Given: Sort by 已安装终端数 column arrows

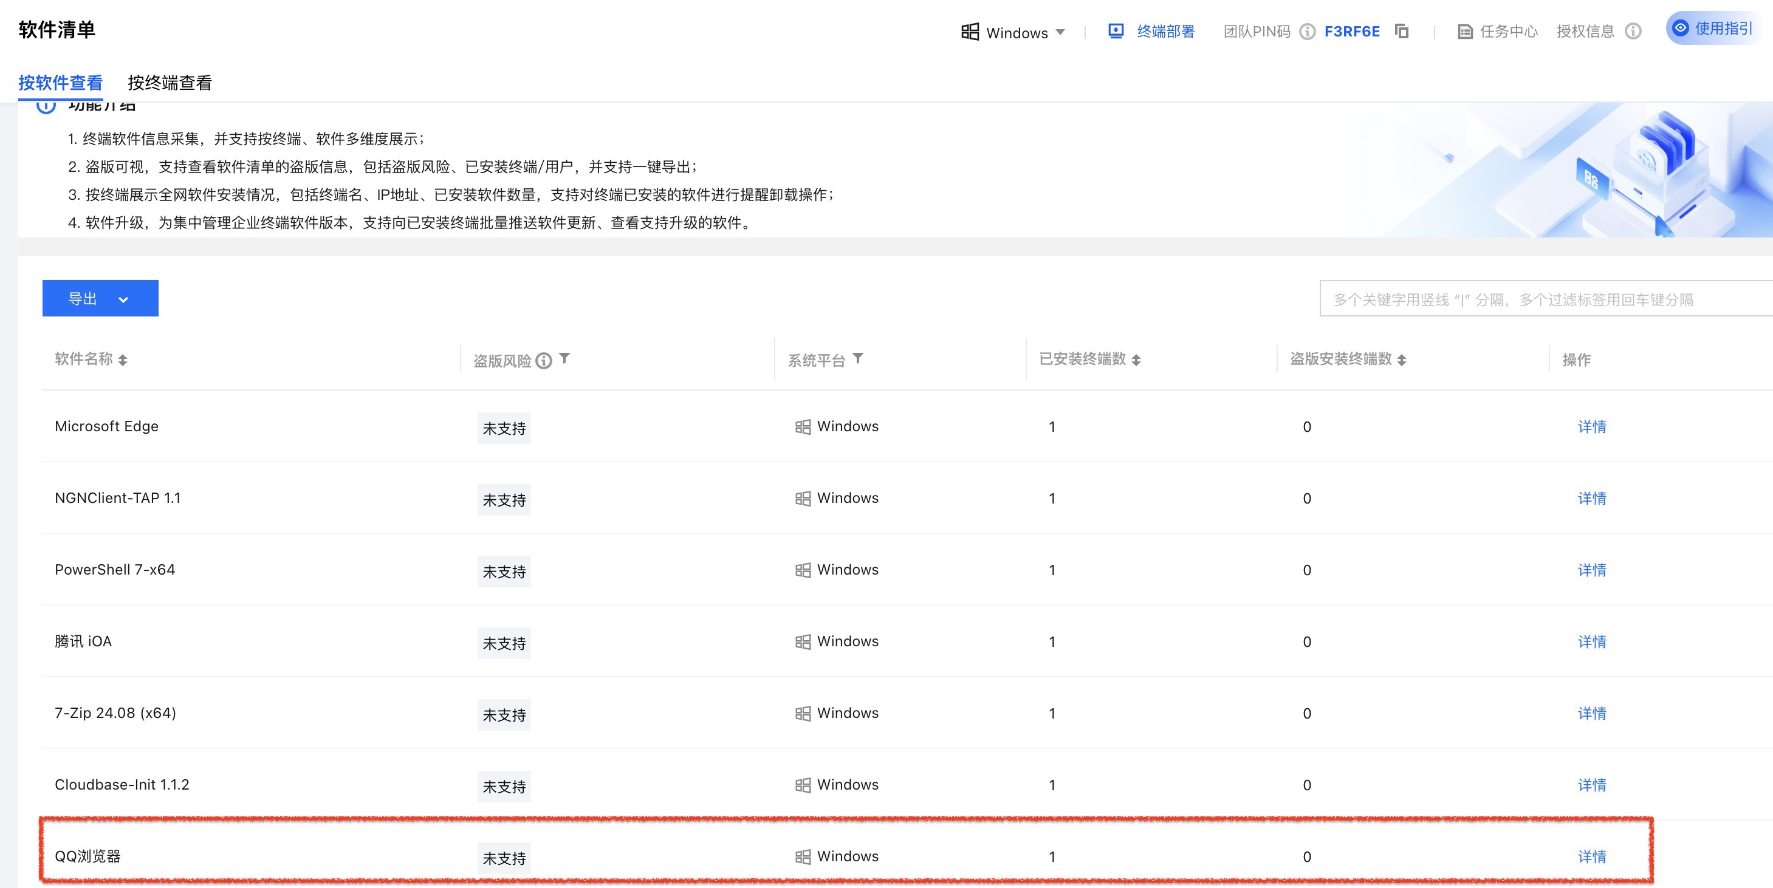Looking at the screenshot, I should point(1136,360).
